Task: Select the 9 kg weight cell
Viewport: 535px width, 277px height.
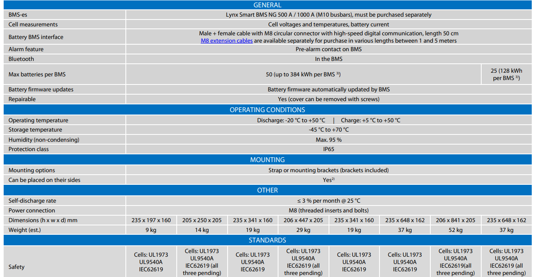Action: coord(151,230)
